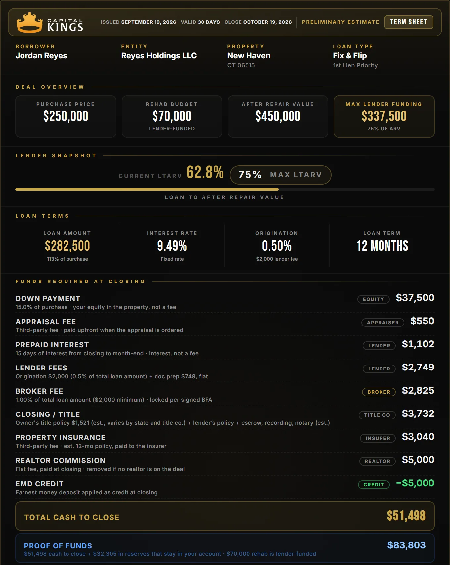Click the green CREDIT tag

point(374,485)
